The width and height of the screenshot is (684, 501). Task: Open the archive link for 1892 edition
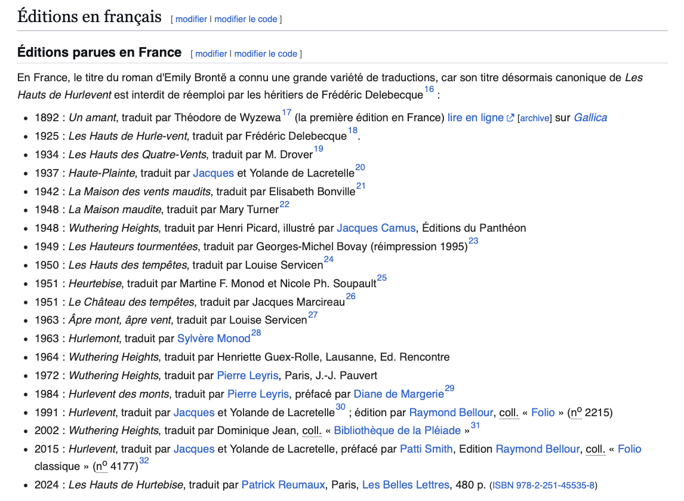(x=534, y=118)
